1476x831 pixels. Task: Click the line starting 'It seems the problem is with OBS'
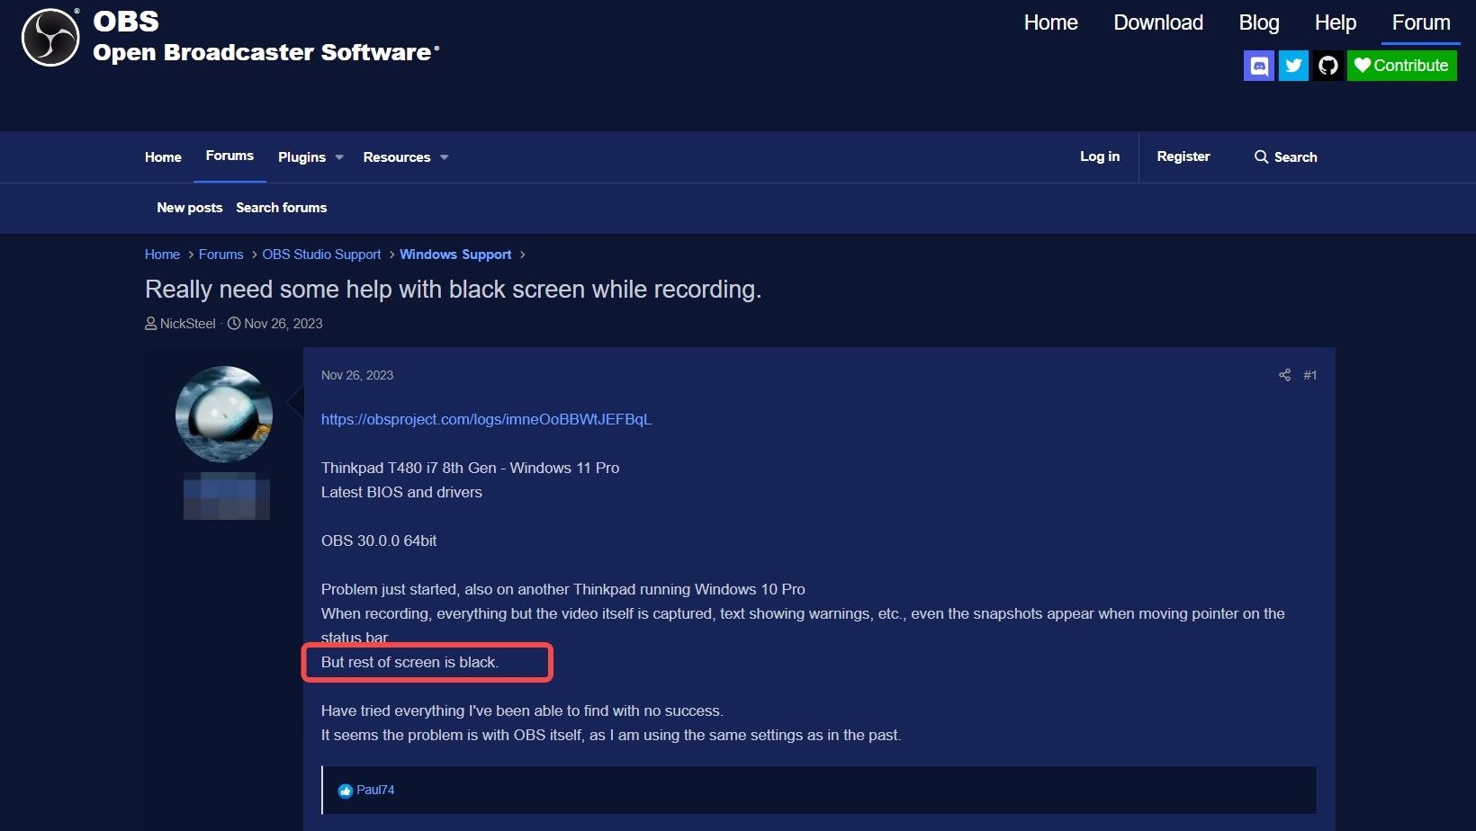[x=611, y=735]
